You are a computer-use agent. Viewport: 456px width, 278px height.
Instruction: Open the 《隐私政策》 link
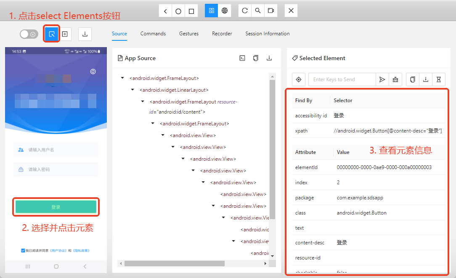pos(81,250)
